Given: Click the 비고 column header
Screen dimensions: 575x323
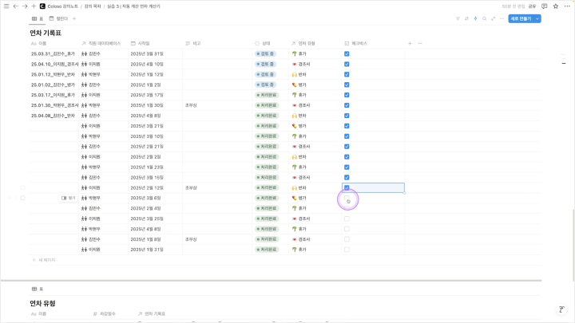Looking at the screenshot, I should 217,44.
